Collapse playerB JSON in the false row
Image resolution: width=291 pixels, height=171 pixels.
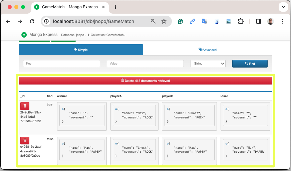click(168, 144)
